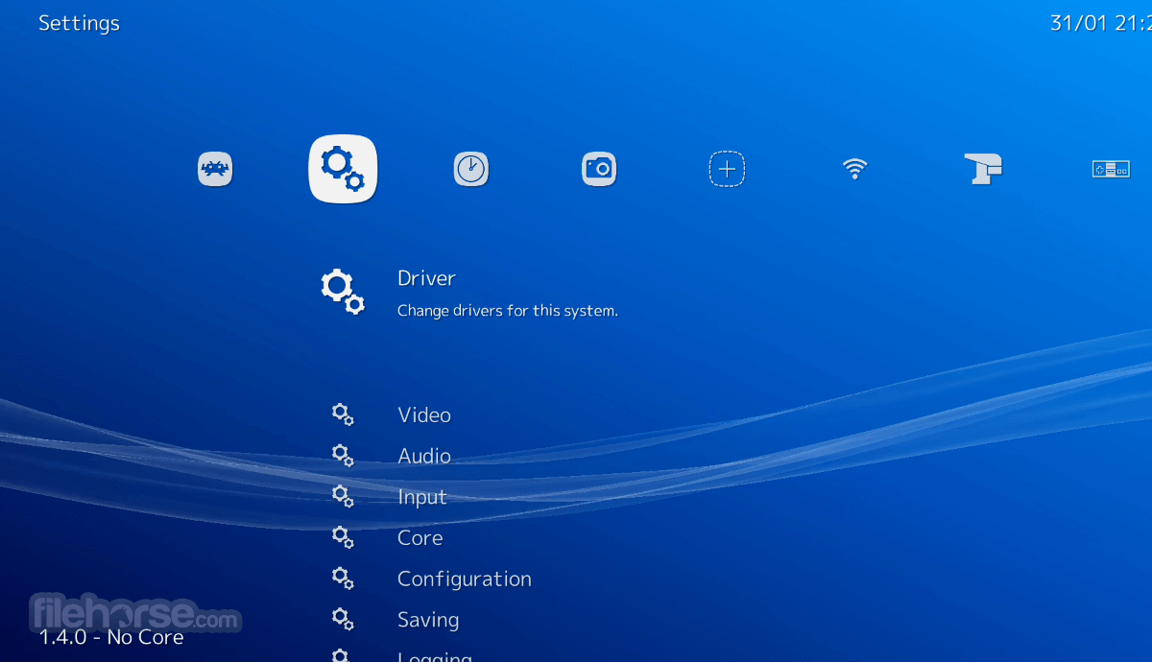Screen dimensions: 1152x662
Task: Open the Driver settings entry
Action: [x=426, y=278]
